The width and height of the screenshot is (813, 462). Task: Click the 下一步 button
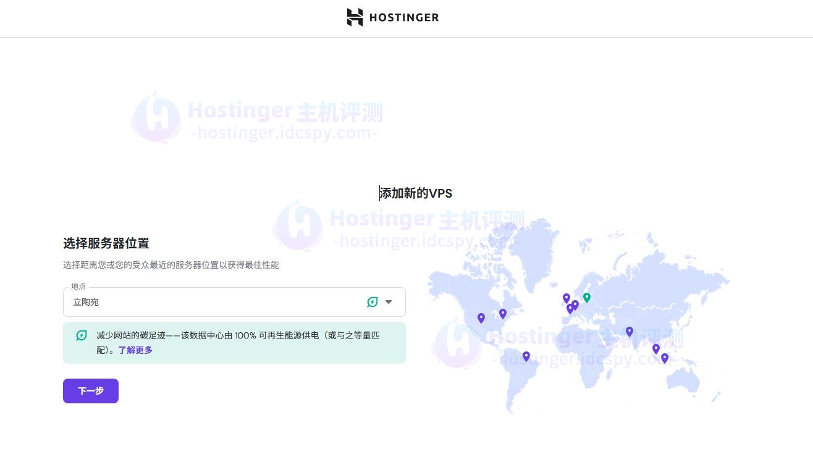coord(90,390)
